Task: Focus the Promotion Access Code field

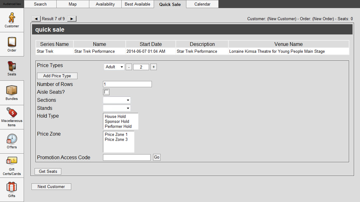Action: pyautogui.click(x=127, y=157)
